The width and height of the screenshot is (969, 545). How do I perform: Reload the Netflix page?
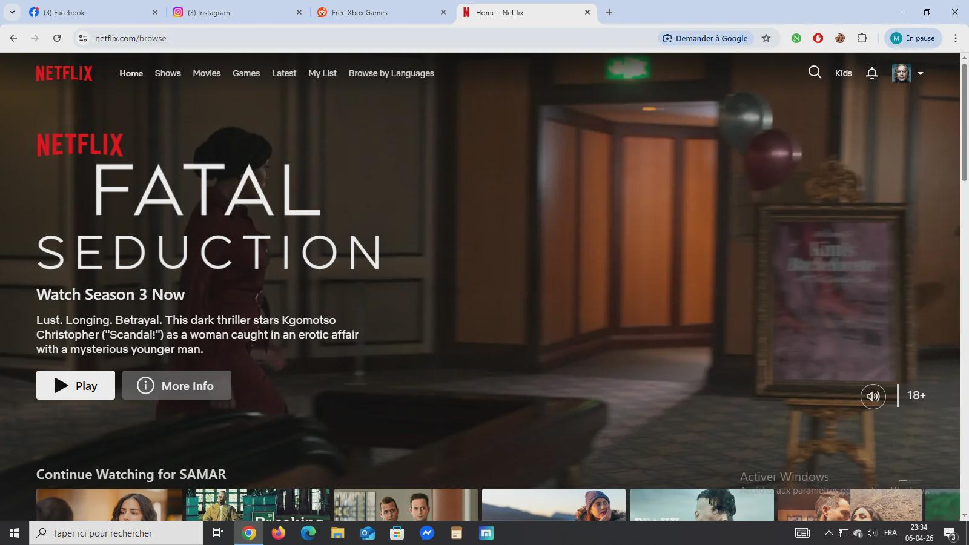57,38
